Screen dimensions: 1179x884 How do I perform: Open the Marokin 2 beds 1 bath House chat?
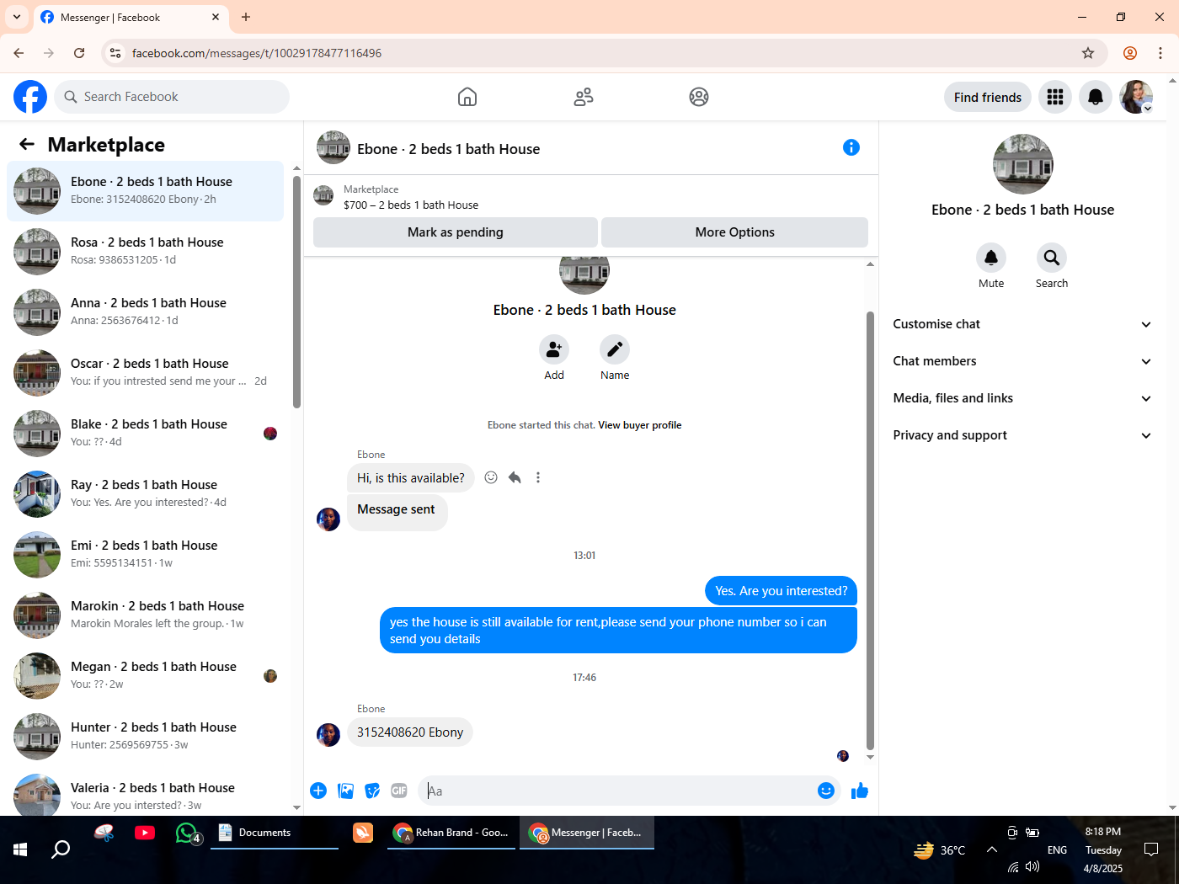click(x=146, y=615)
